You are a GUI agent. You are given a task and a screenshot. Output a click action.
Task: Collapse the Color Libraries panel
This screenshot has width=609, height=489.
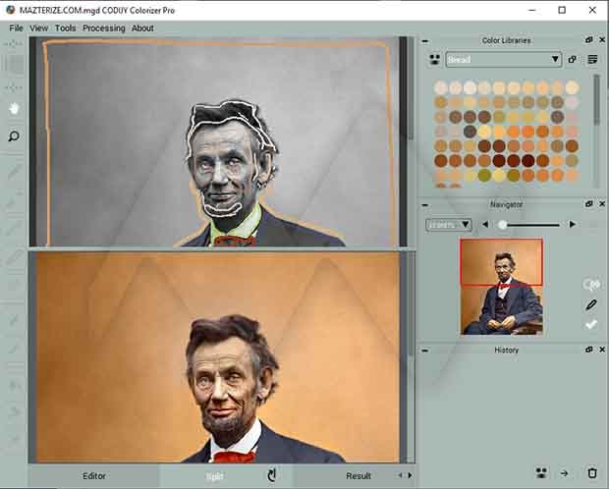[x=425, y=41]
